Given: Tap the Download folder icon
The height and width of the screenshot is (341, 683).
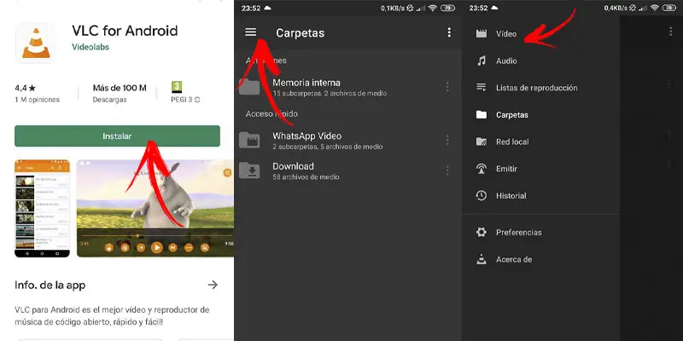Looking at the screenshot, I should 249,170.
